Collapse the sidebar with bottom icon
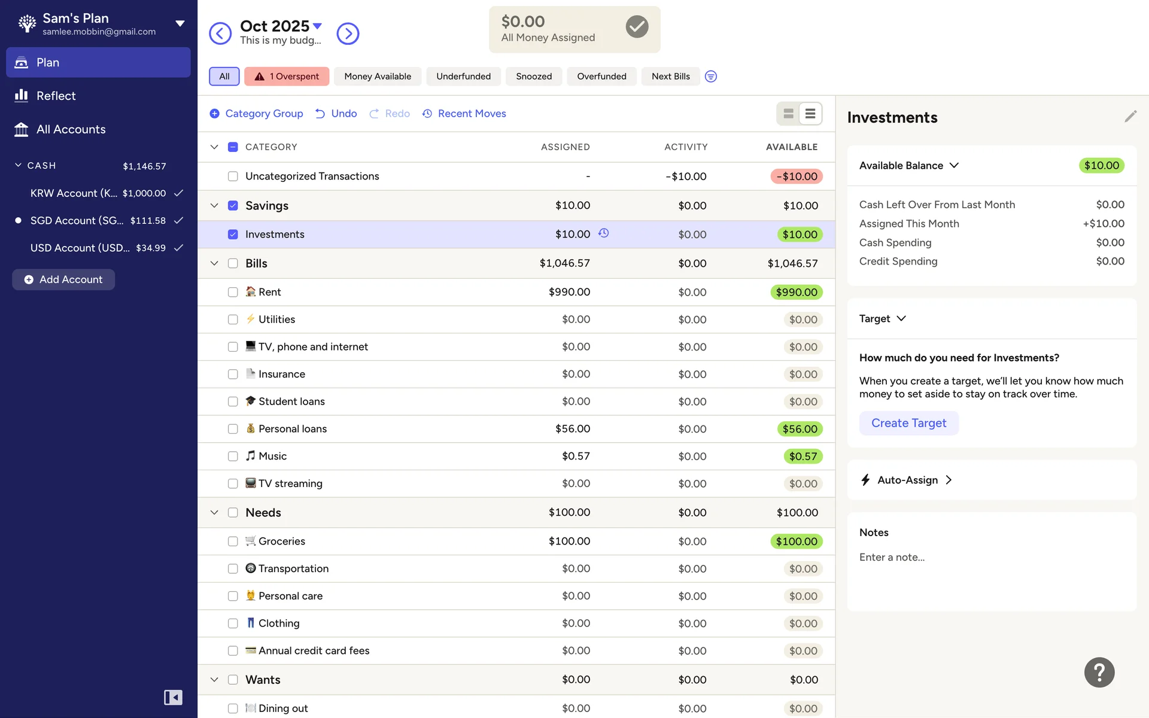Image resolution: width=1149 pixels, height=718 pixels. click(173, 697)
